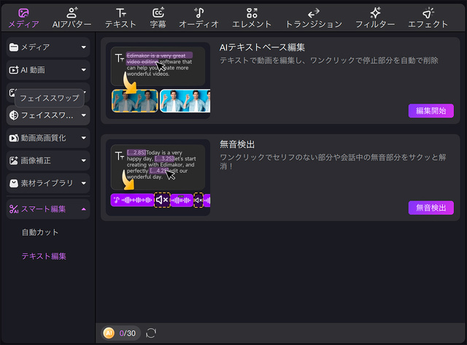
Task: Click the 0/30 credits counter
Action: [x=128, y=333]
